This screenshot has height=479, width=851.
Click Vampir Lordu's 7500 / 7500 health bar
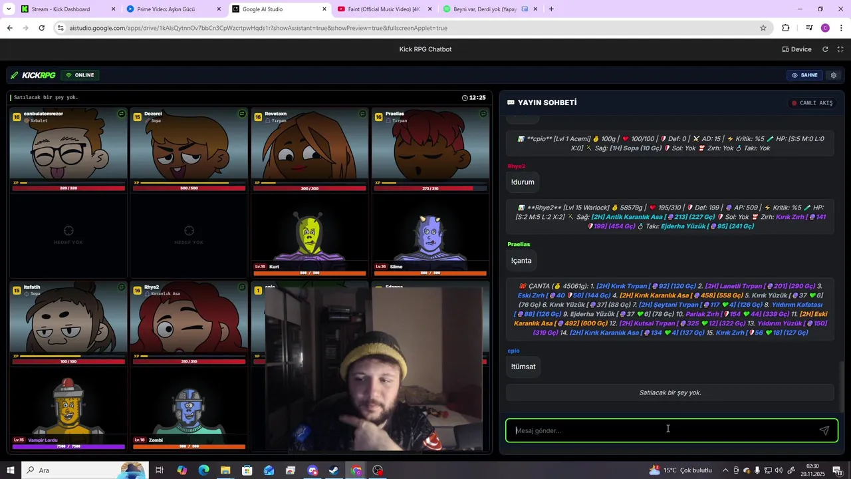[x=68, y=447]
